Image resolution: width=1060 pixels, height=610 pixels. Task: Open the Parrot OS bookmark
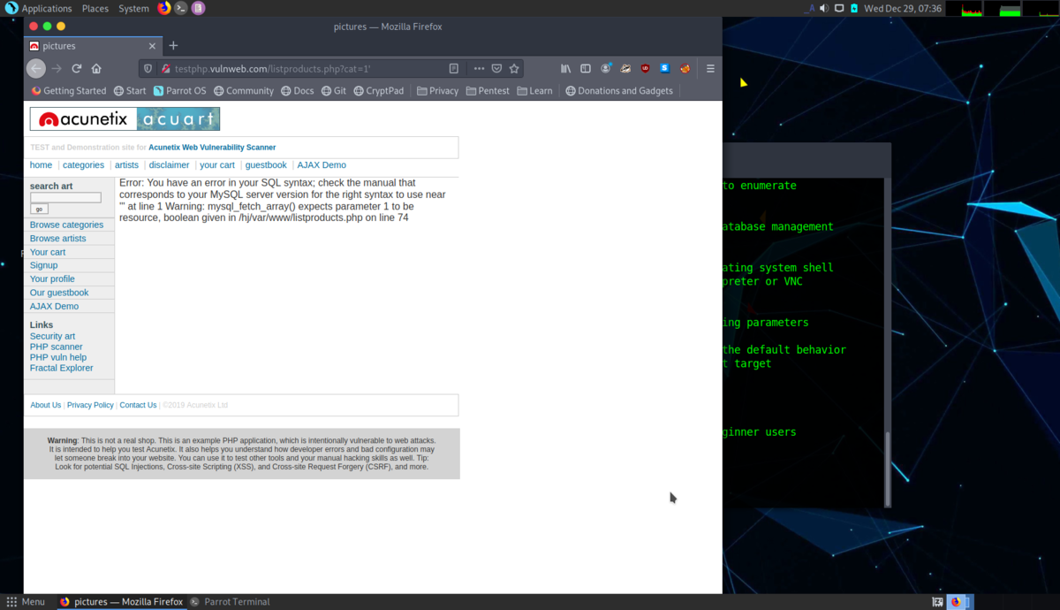click(179, 90)
